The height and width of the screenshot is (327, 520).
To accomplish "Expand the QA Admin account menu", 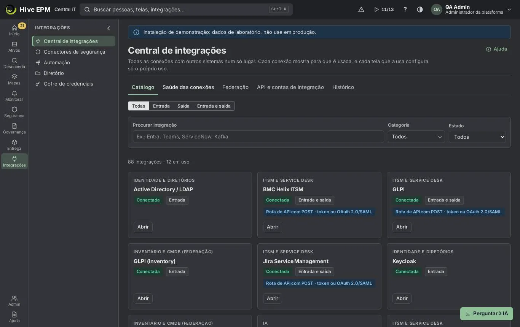I will coord(471,10).
